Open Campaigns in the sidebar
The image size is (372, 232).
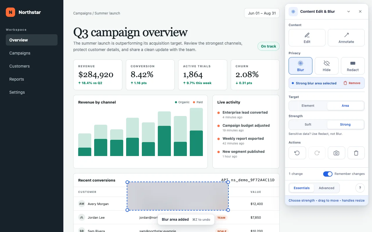click(32, 53)
